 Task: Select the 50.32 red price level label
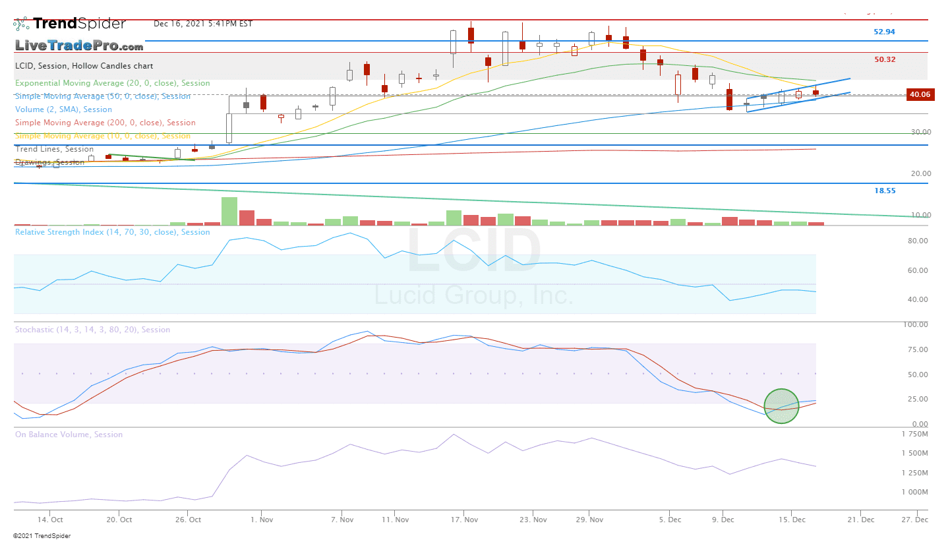885,59
